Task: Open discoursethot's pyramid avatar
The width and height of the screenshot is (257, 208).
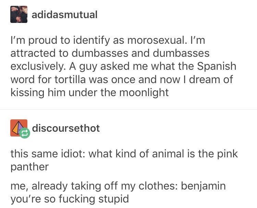Action: point(19,128)
